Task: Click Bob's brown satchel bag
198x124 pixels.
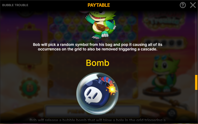Action: 100,26
